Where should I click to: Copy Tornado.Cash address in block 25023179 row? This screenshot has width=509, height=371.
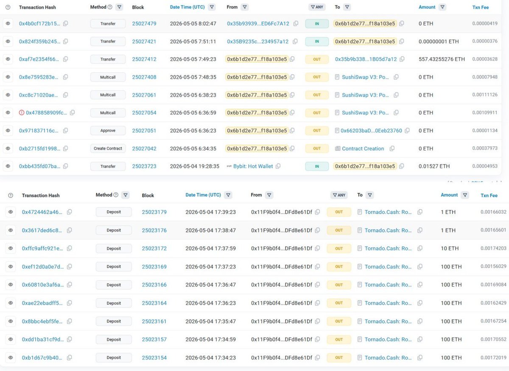point(420,212)
